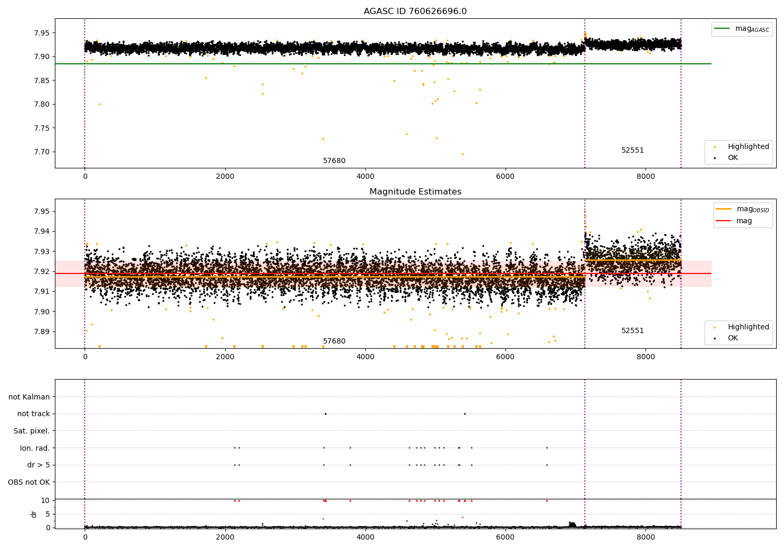Click the 7.80 tick on the top plot

(x=41, y=104)
